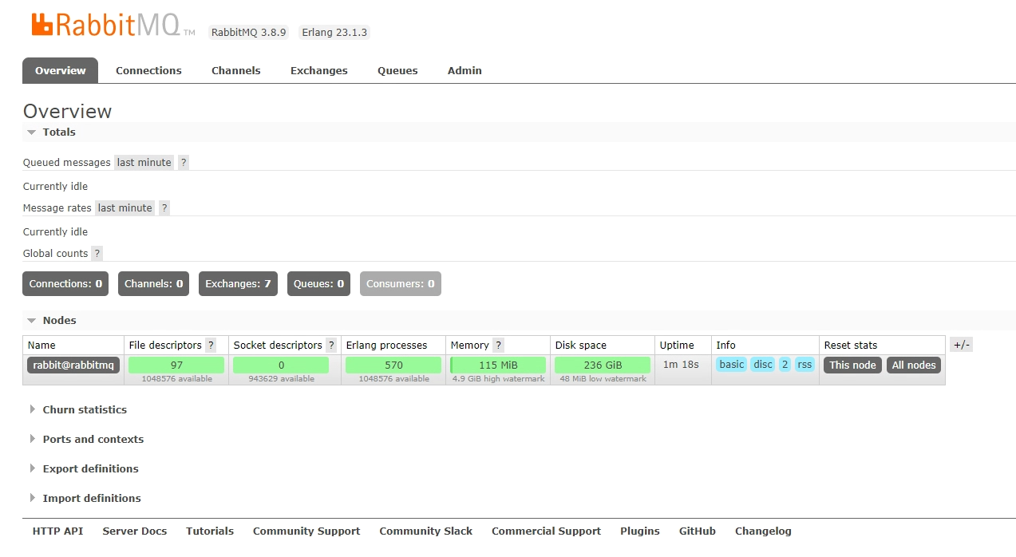Switch to the Queues tab
Screen dimensions: 1016x557
click(397, 70)
